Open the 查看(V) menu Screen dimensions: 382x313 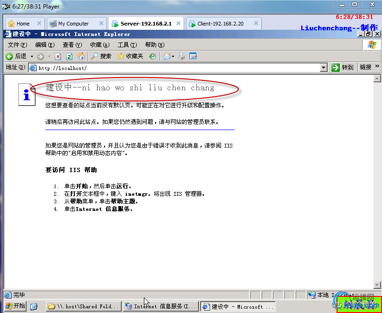point(72,45)
